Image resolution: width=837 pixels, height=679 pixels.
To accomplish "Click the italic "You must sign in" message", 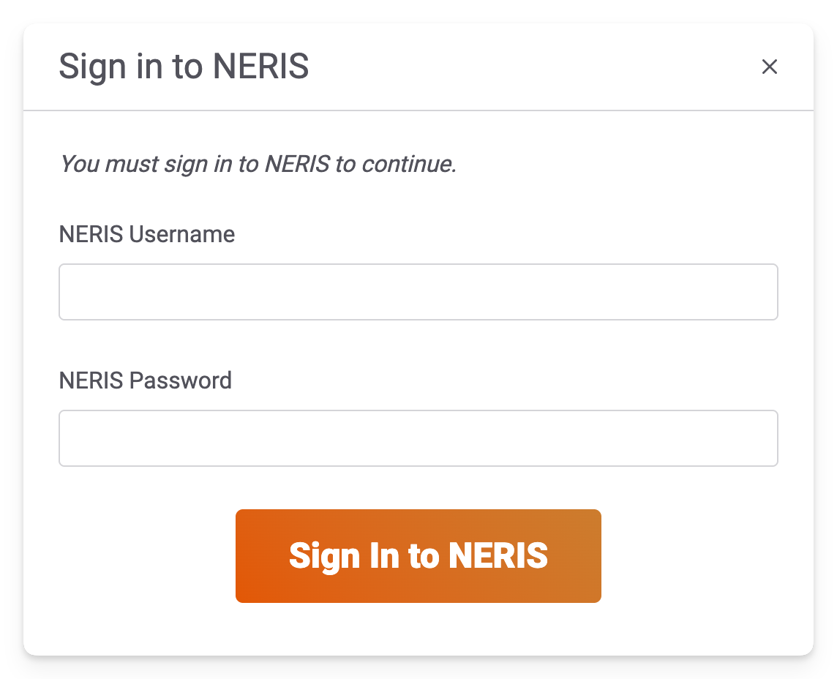I will tap(258, 164).
